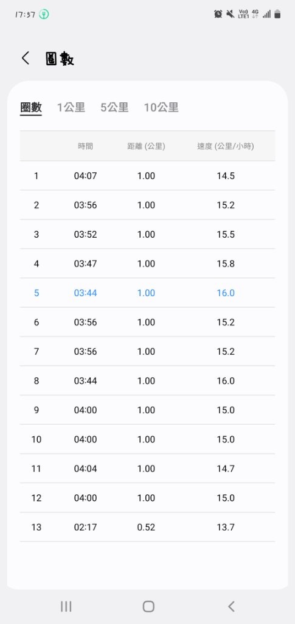The image size is (295, 624).
Task: Switch to the 5公里 tab
Action: [114, 107]
